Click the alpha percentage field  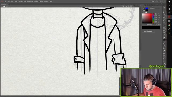click(159, 25)
